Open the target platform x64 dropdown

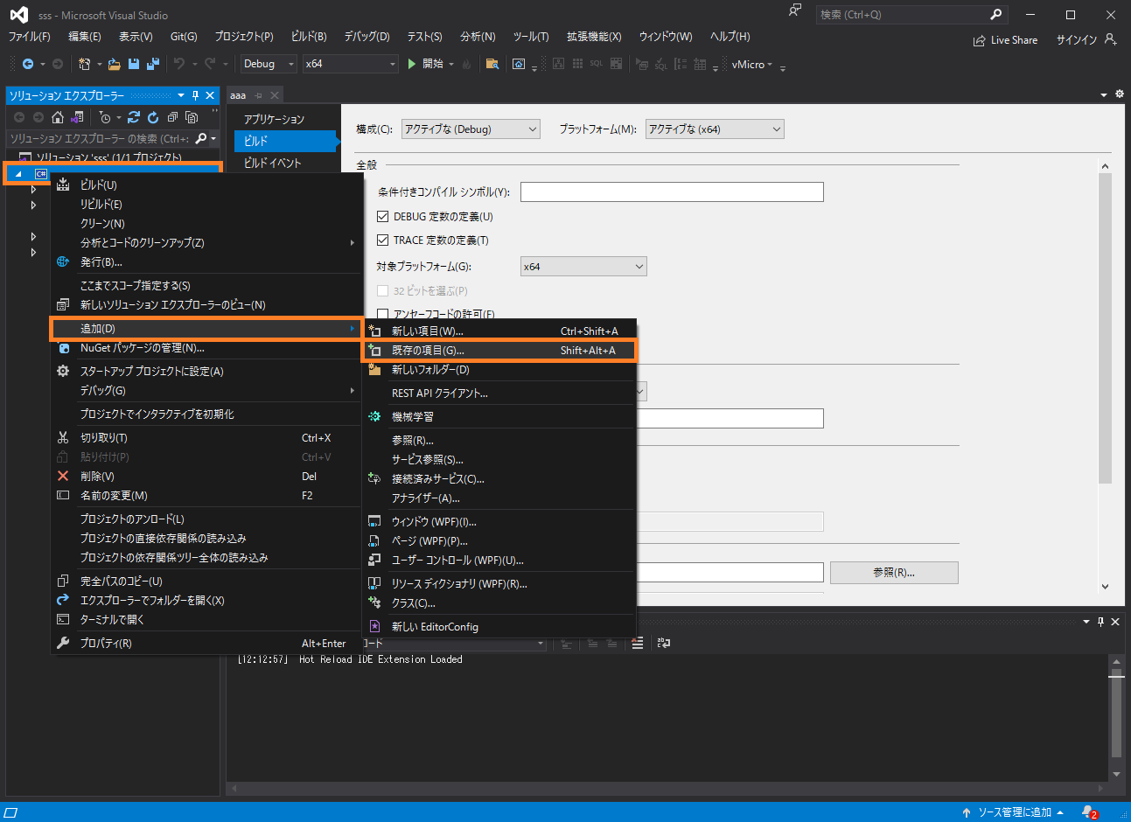(x=583, y=267)
